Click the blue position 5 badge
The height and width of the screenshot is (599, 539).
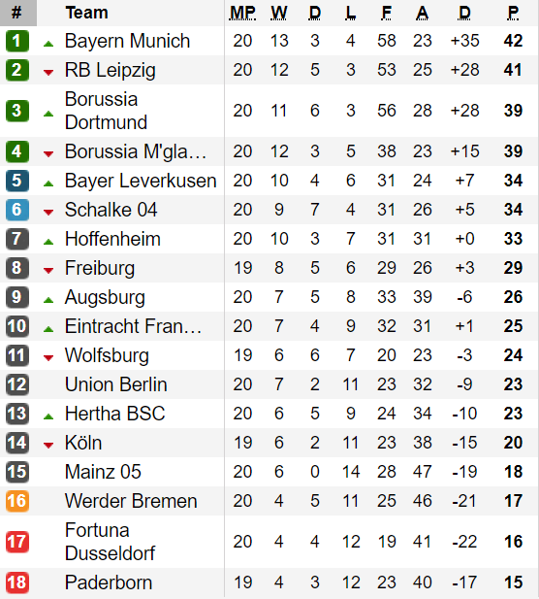pos(17,181)
